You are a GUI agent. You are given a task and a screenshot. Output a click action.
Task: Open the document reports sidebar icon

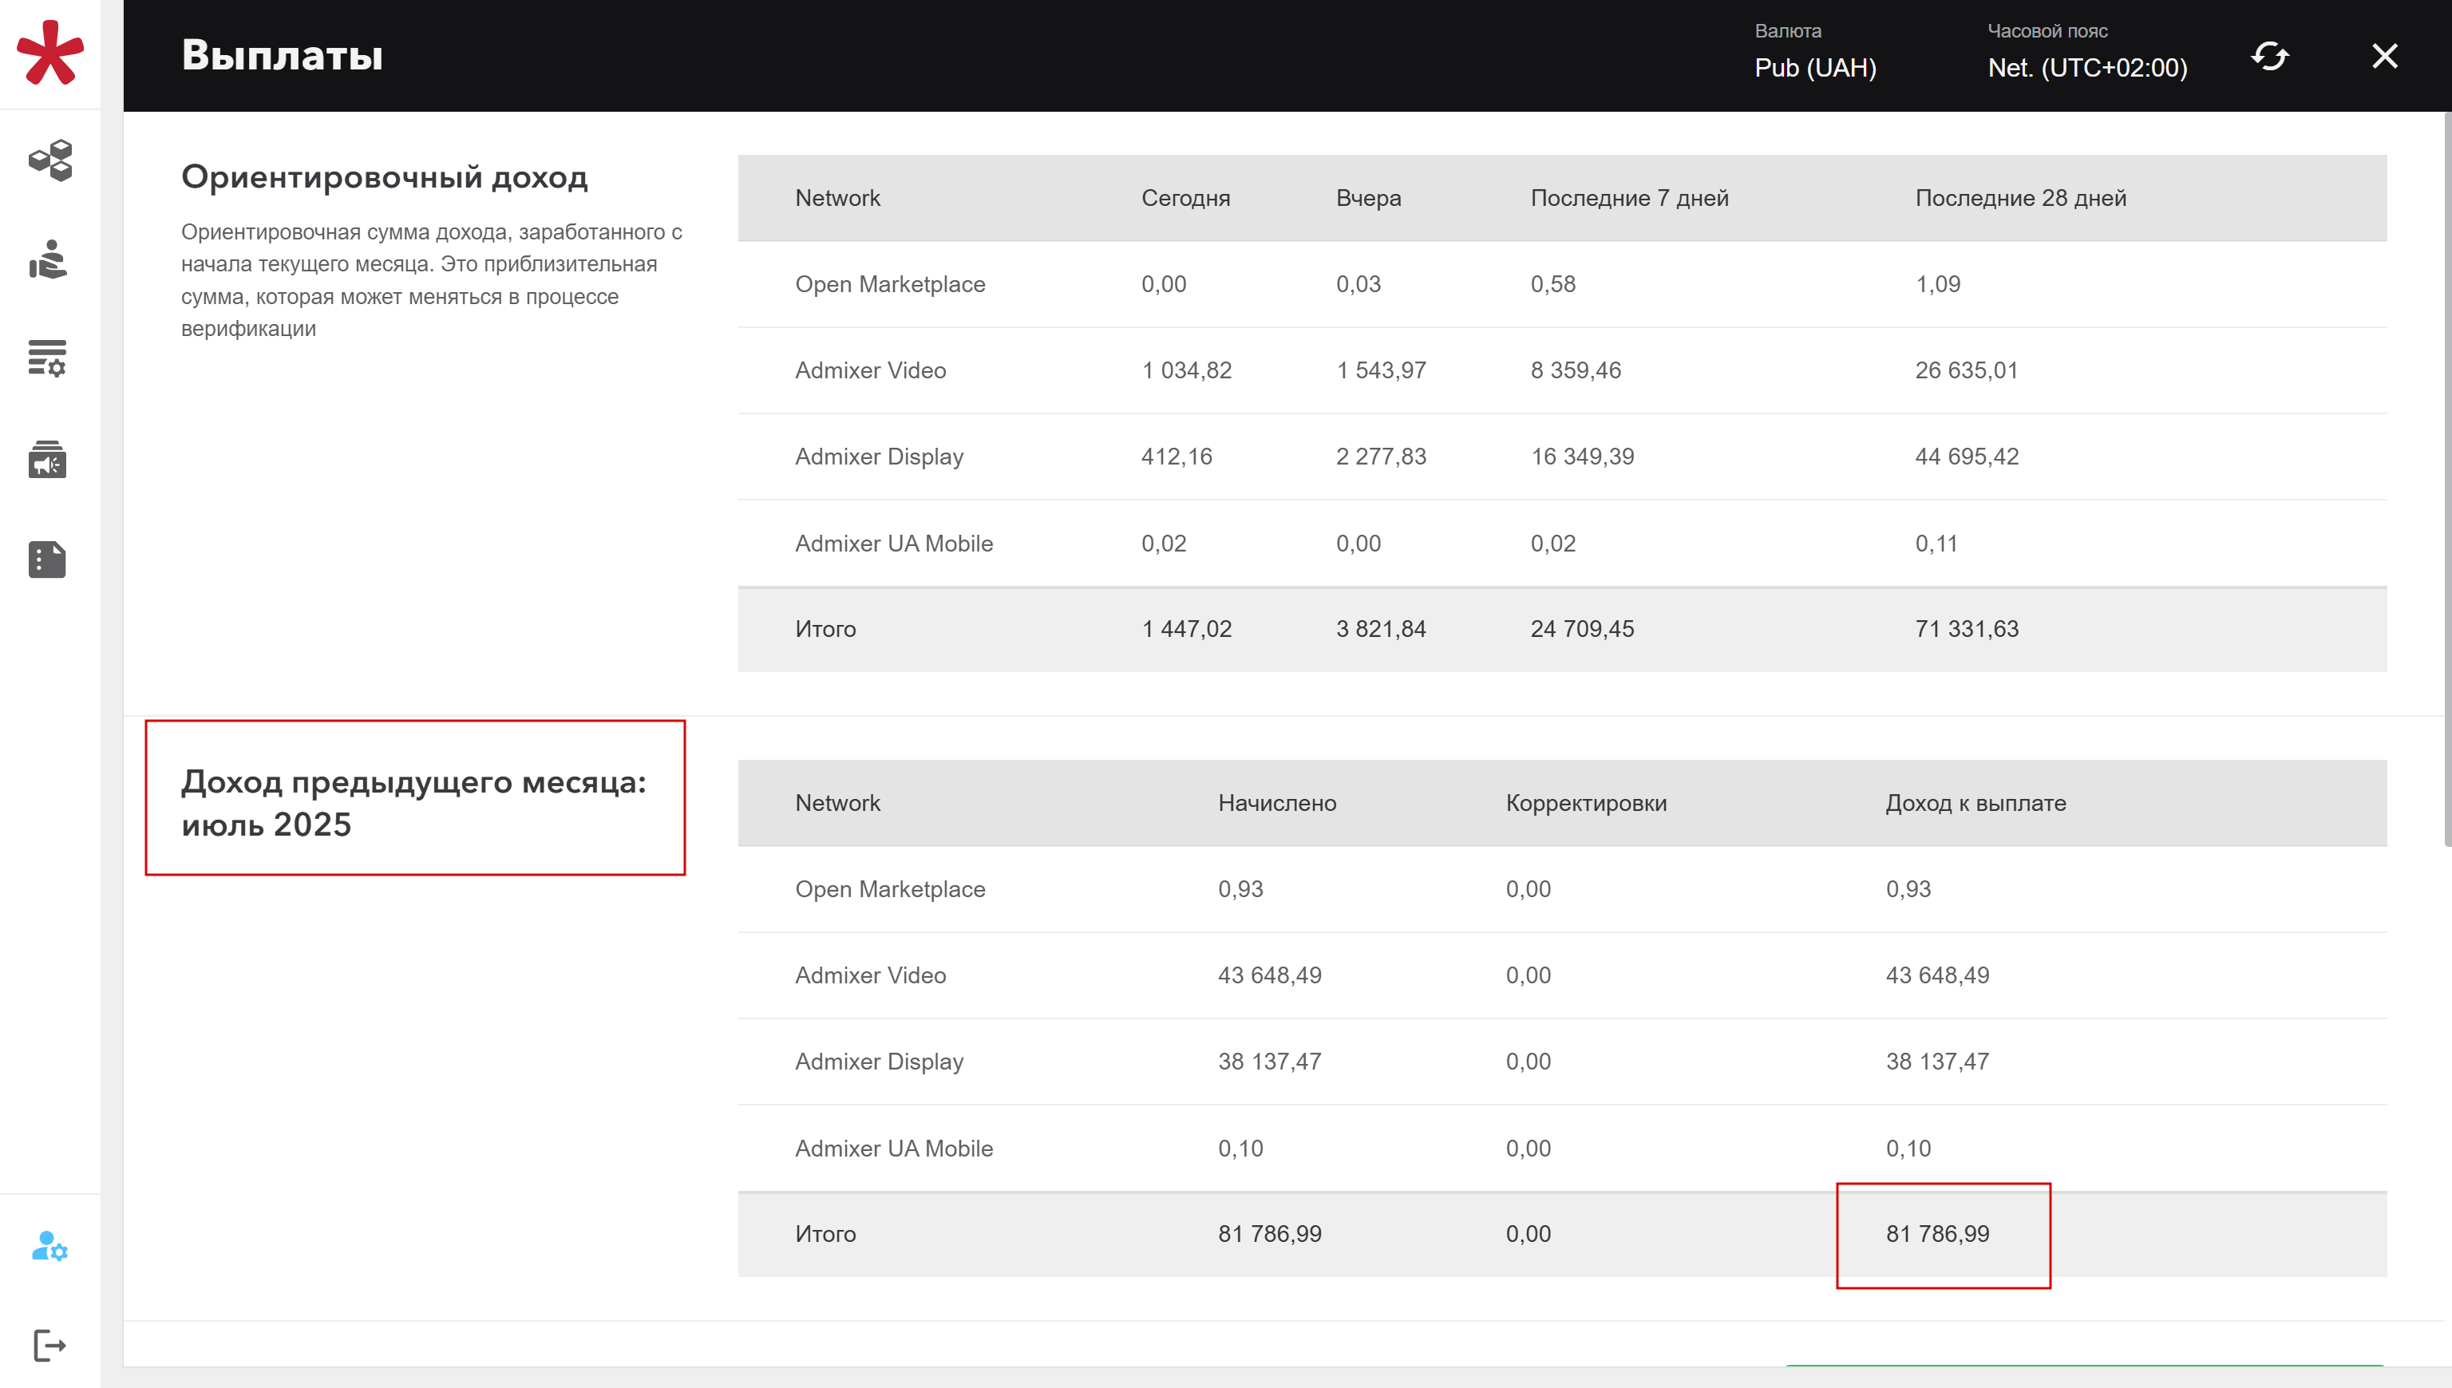pyautogui.click(x=48, y=560)
